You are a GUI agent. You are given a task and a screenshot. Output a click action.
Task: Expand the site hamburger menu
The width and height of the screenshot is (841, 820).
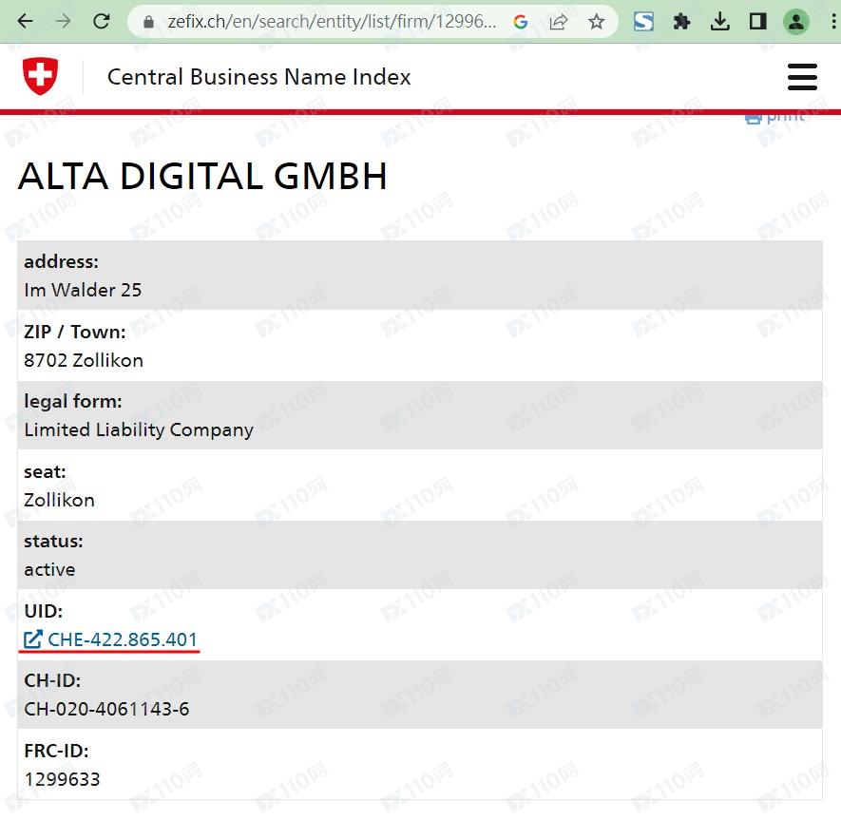click(802, 77)
